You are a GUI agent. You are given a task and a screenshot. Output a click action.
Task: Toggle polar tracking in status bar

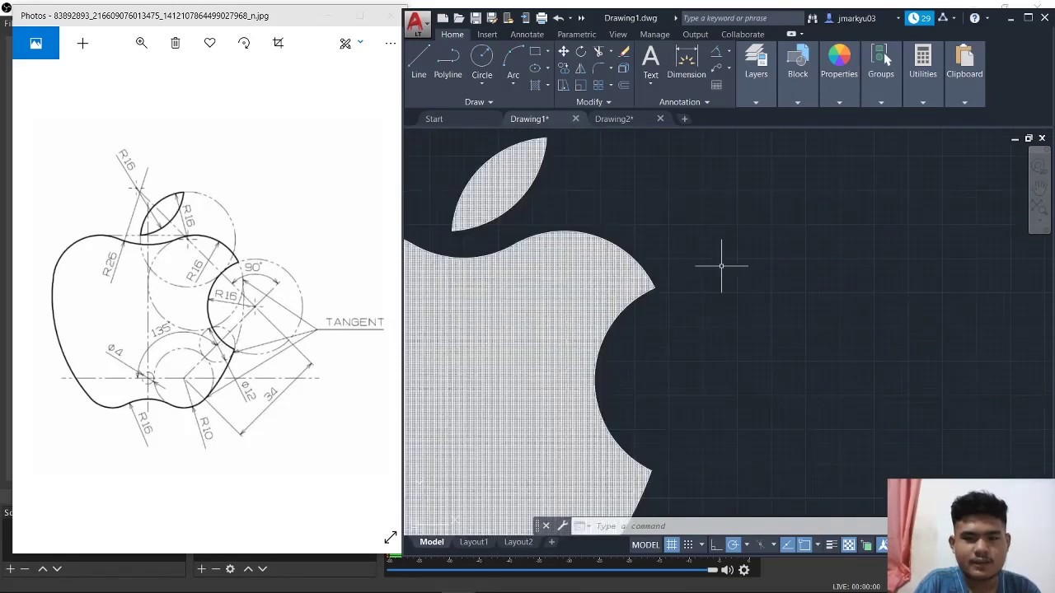point(733,544)
